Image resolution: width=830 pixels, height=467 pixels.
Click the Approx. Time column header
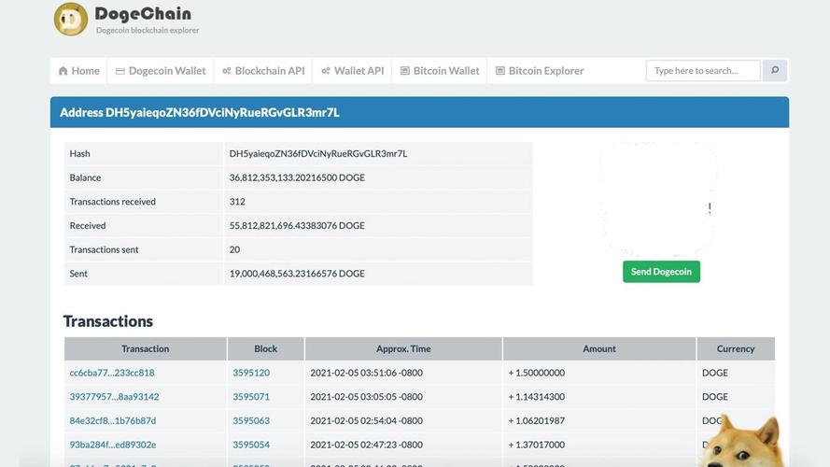(x=403, y=349)
